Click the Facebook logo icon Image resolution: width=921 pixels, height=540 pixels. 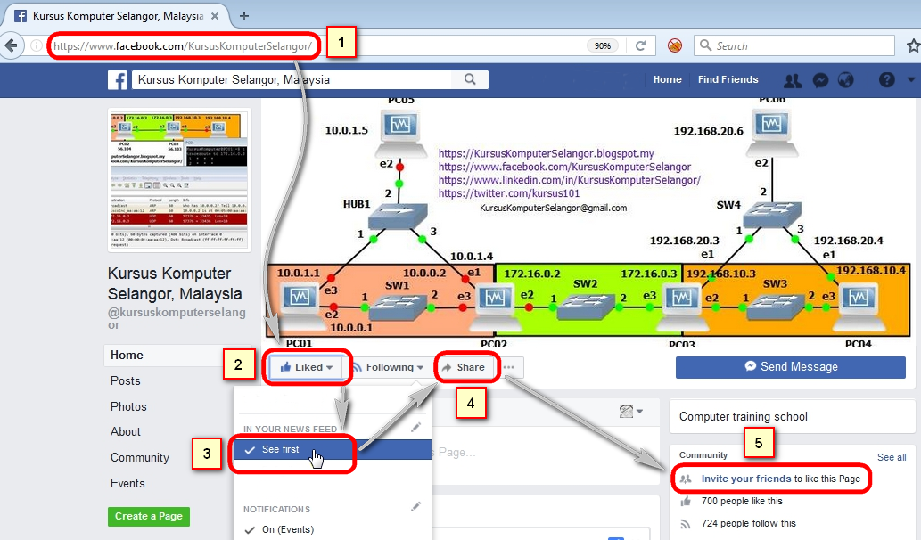(118, 80)
